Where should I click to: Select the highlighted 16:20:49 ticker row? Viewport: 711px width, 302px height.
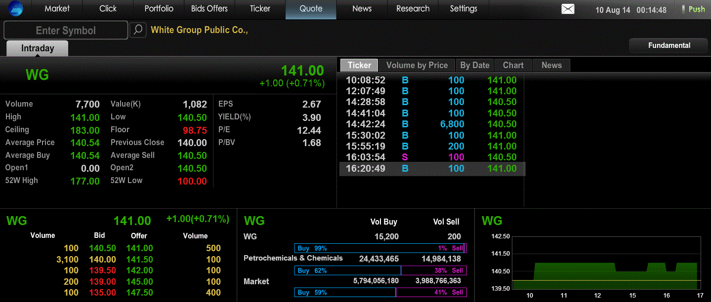click(x=431, y=168)
